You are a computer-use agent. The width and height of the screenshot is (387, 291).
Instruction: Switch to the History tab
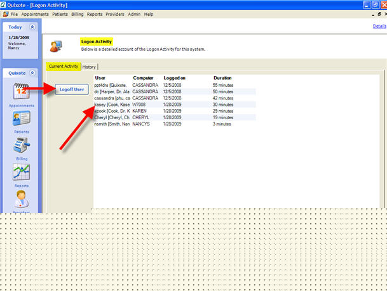tap(89, 67)
